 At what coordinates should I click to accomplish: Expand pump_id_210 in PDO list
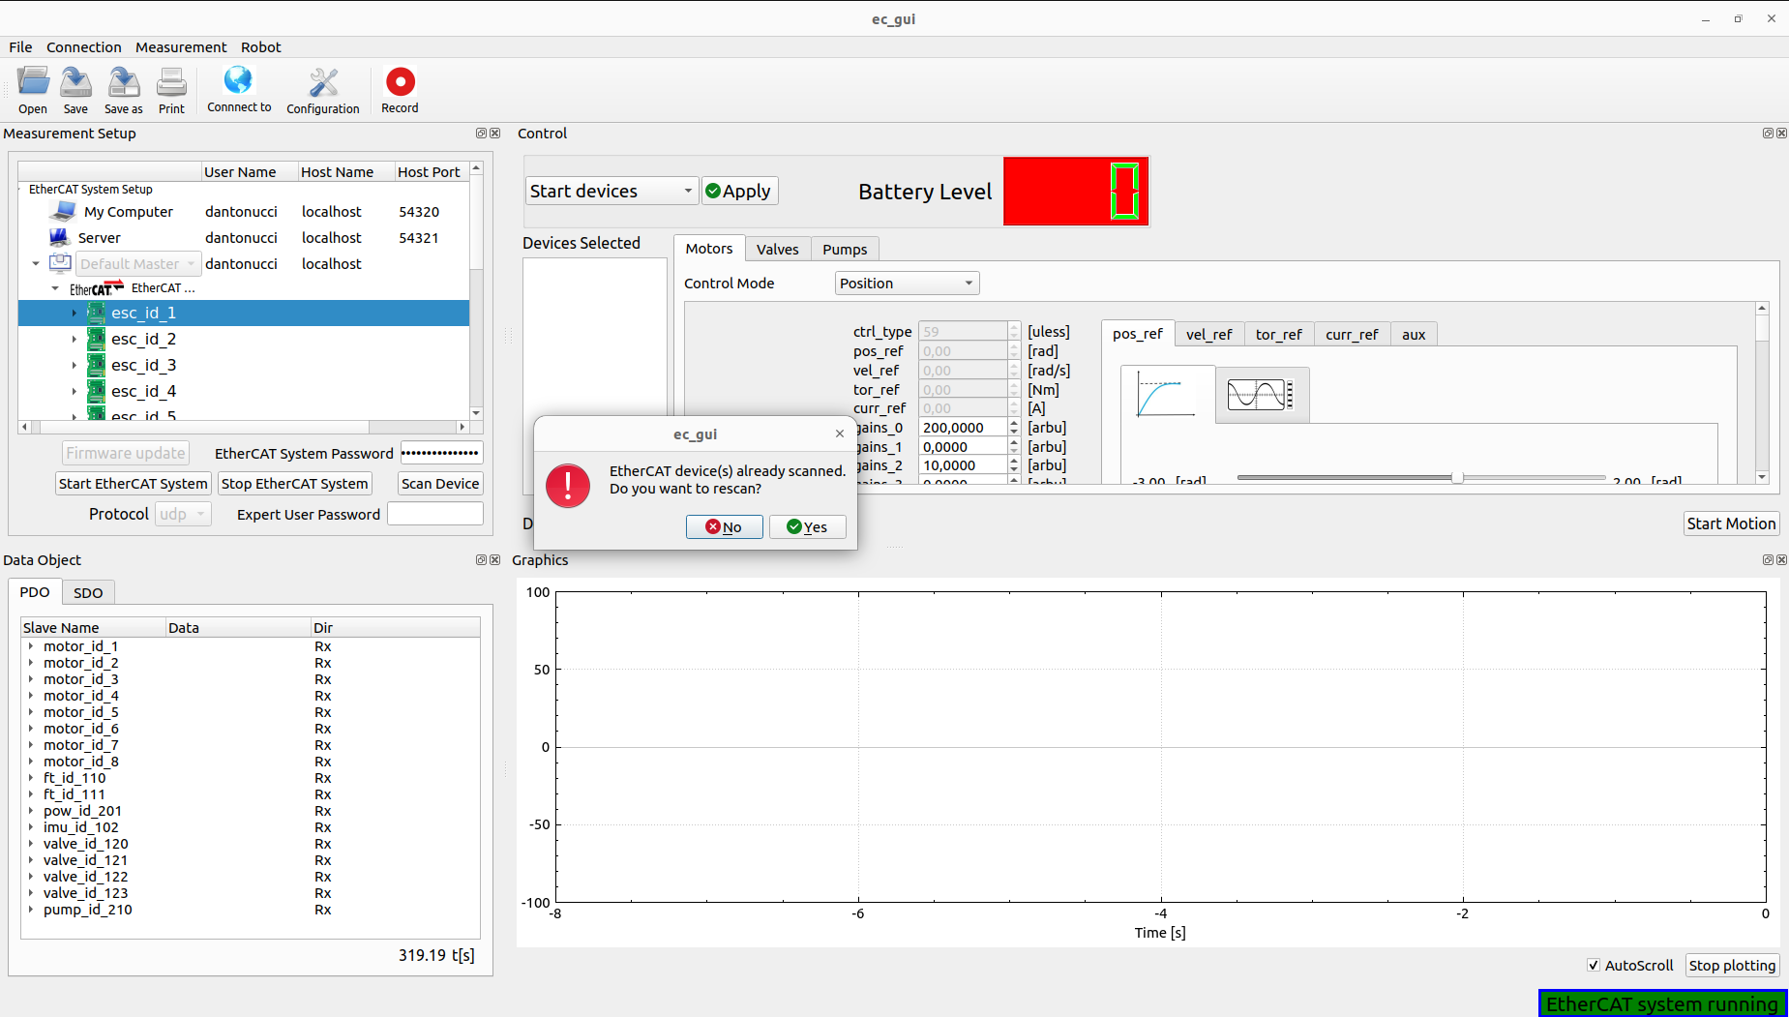point(31,910)
